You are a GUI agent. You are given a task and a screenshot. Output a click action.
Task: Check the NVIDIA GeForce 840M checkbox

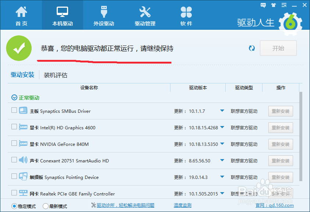tap(14, 143)
